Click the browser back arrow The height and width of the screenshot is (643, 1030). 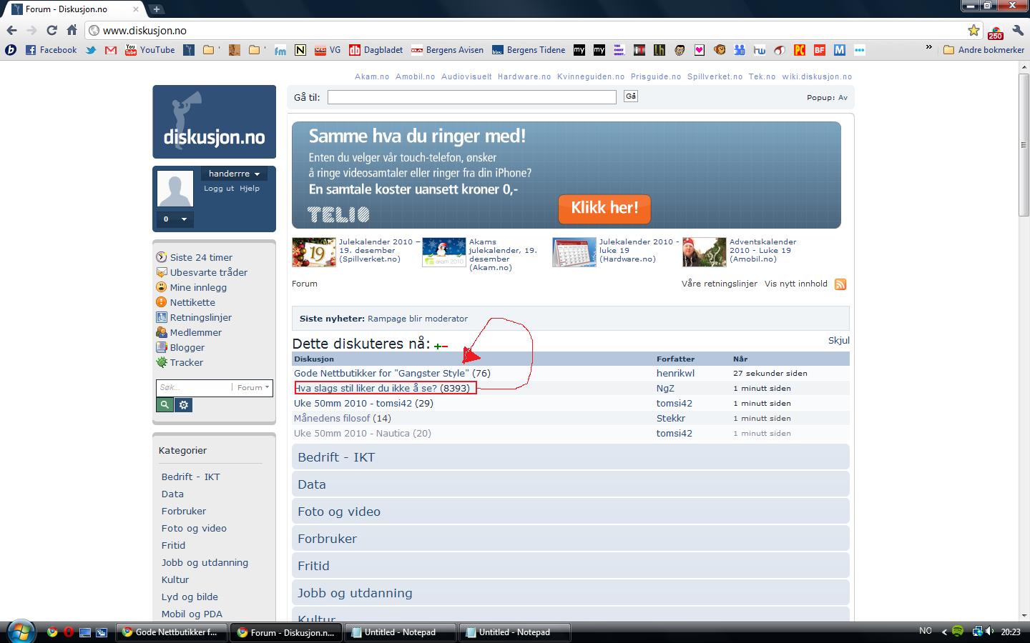[11, 30]
